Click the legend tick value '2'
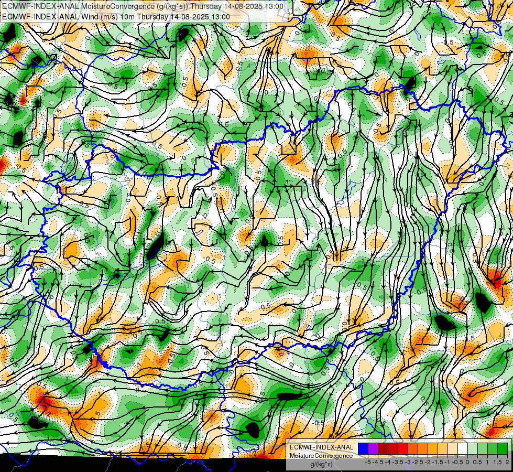 (x=507, y=462)
